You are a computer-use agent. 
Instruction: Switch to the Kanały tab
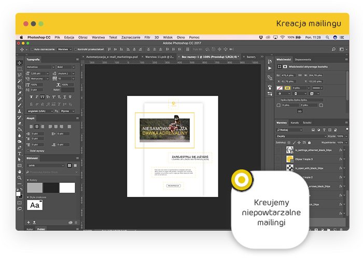[295, 123]
